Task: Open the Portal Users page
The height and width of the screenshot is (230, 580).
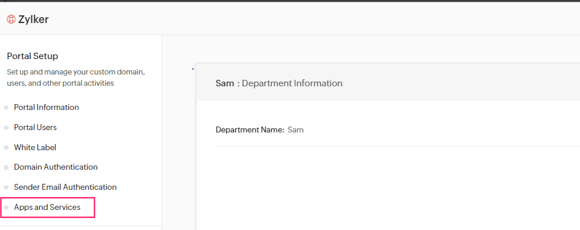Action: (35, 127)
